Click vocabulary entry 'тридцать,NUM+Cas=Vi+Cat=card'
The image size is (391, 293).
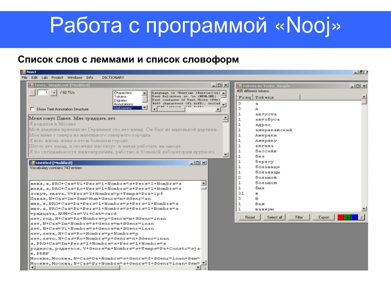pos(73,214)
